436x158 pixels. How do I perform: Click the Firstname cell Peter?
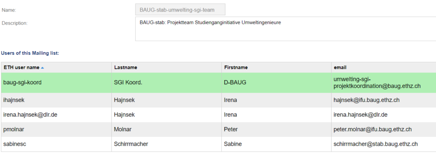[x=231, y=130]
